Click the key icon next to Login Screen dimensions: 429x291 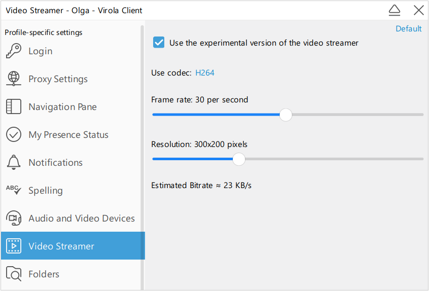click(x=14, y=51)
